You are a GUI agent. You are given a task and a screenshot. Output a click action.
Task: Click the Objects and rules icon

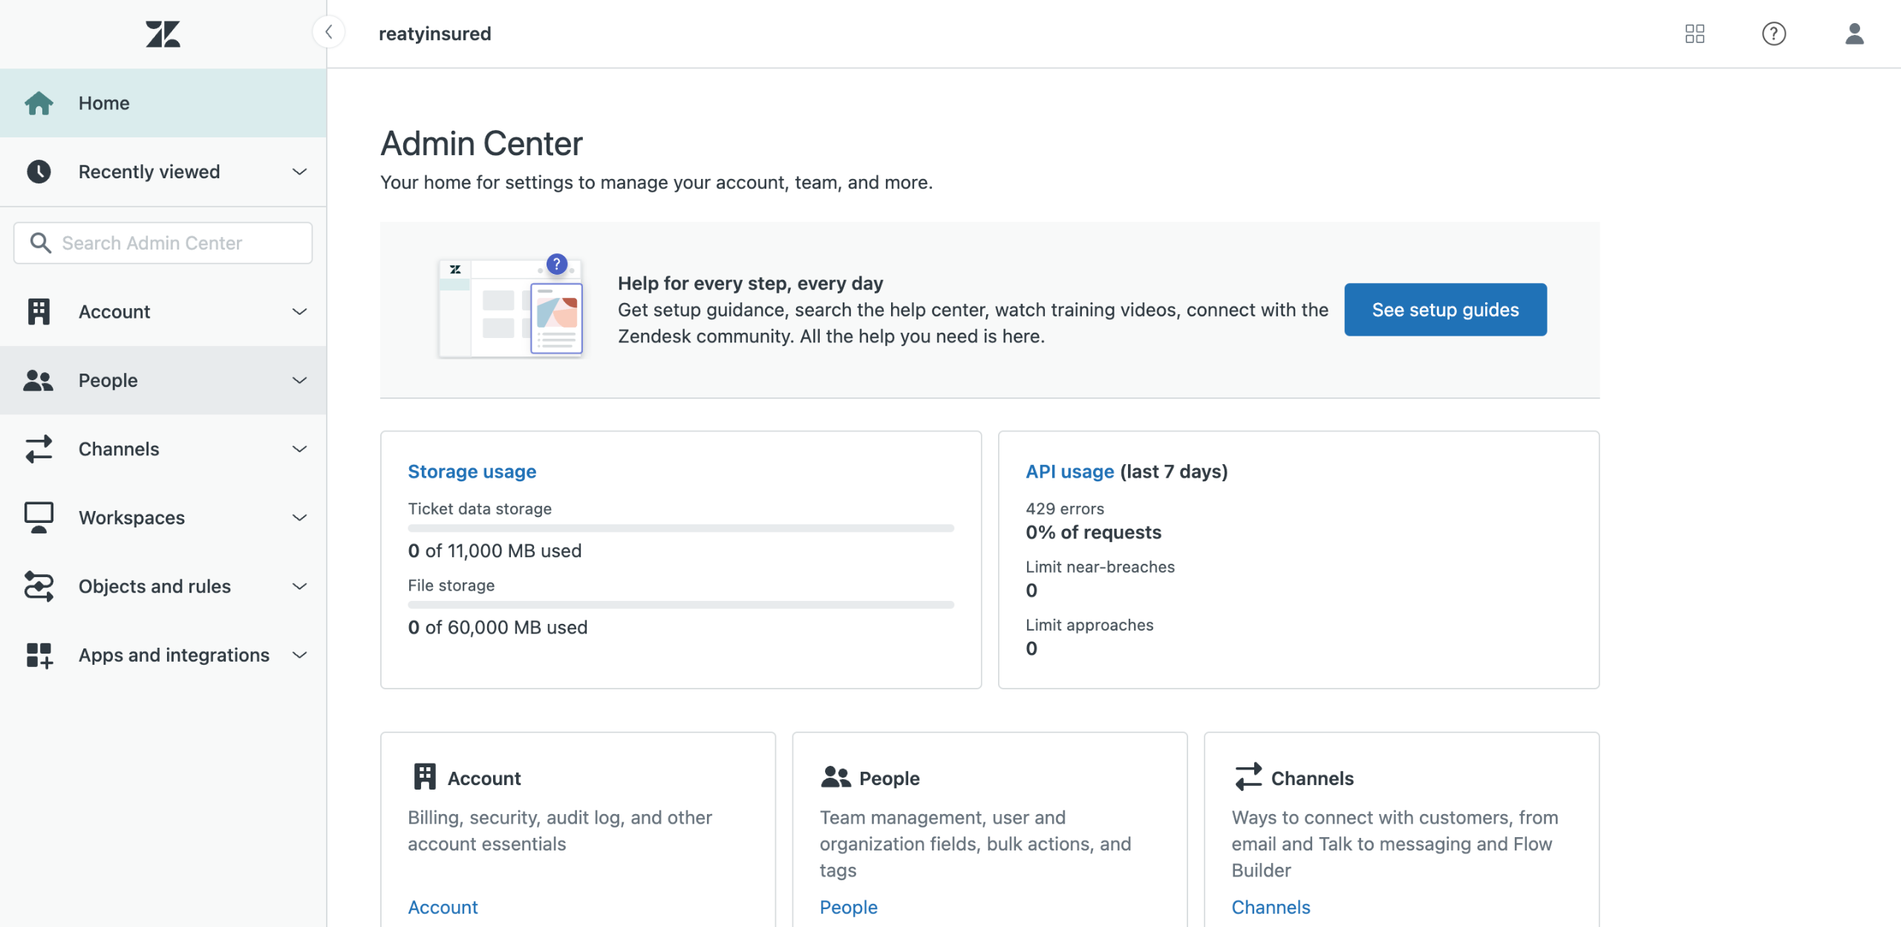point(39,586)
